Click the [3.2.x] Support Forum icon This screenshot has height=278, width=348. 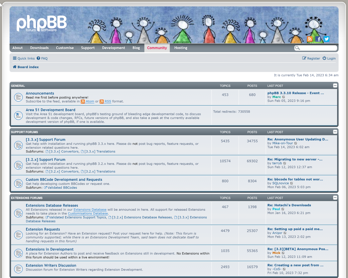19,165
